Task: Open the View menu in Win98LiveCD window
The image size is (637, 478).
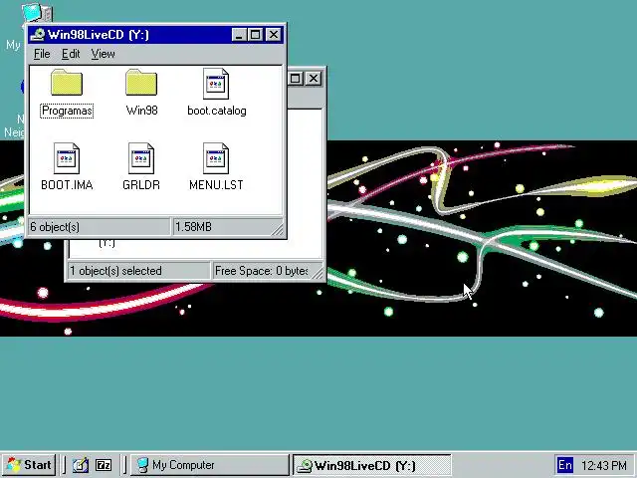Action: coord(103,54)
